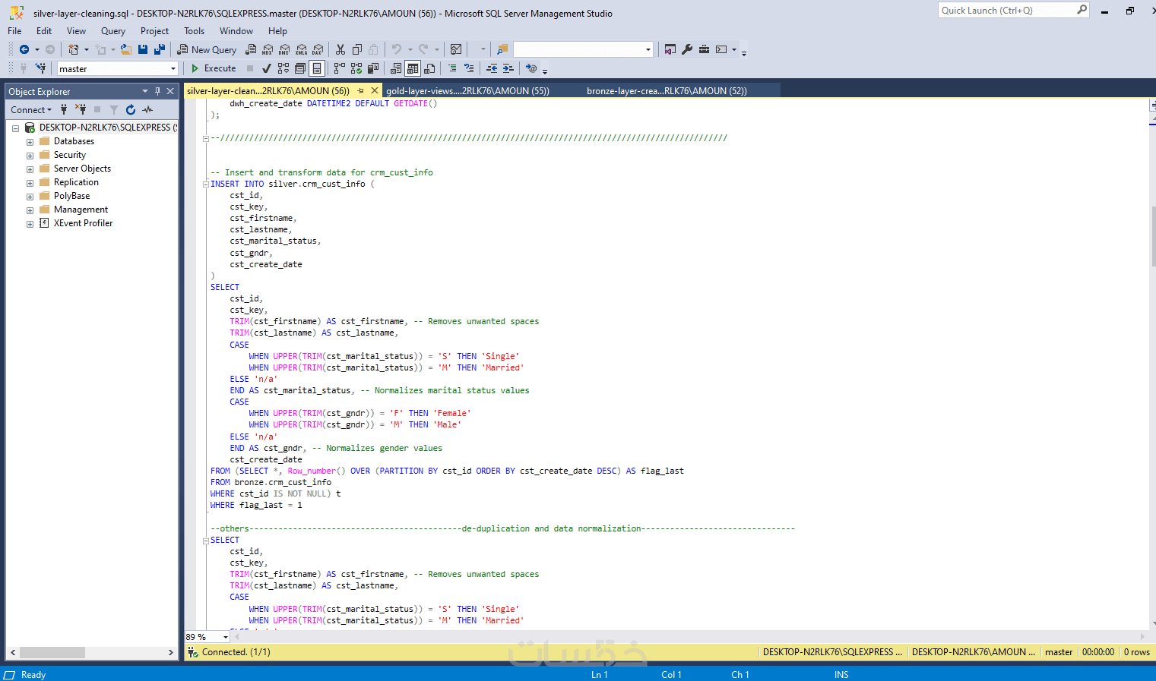Uncomment the selected lines icon

[469, 68]
